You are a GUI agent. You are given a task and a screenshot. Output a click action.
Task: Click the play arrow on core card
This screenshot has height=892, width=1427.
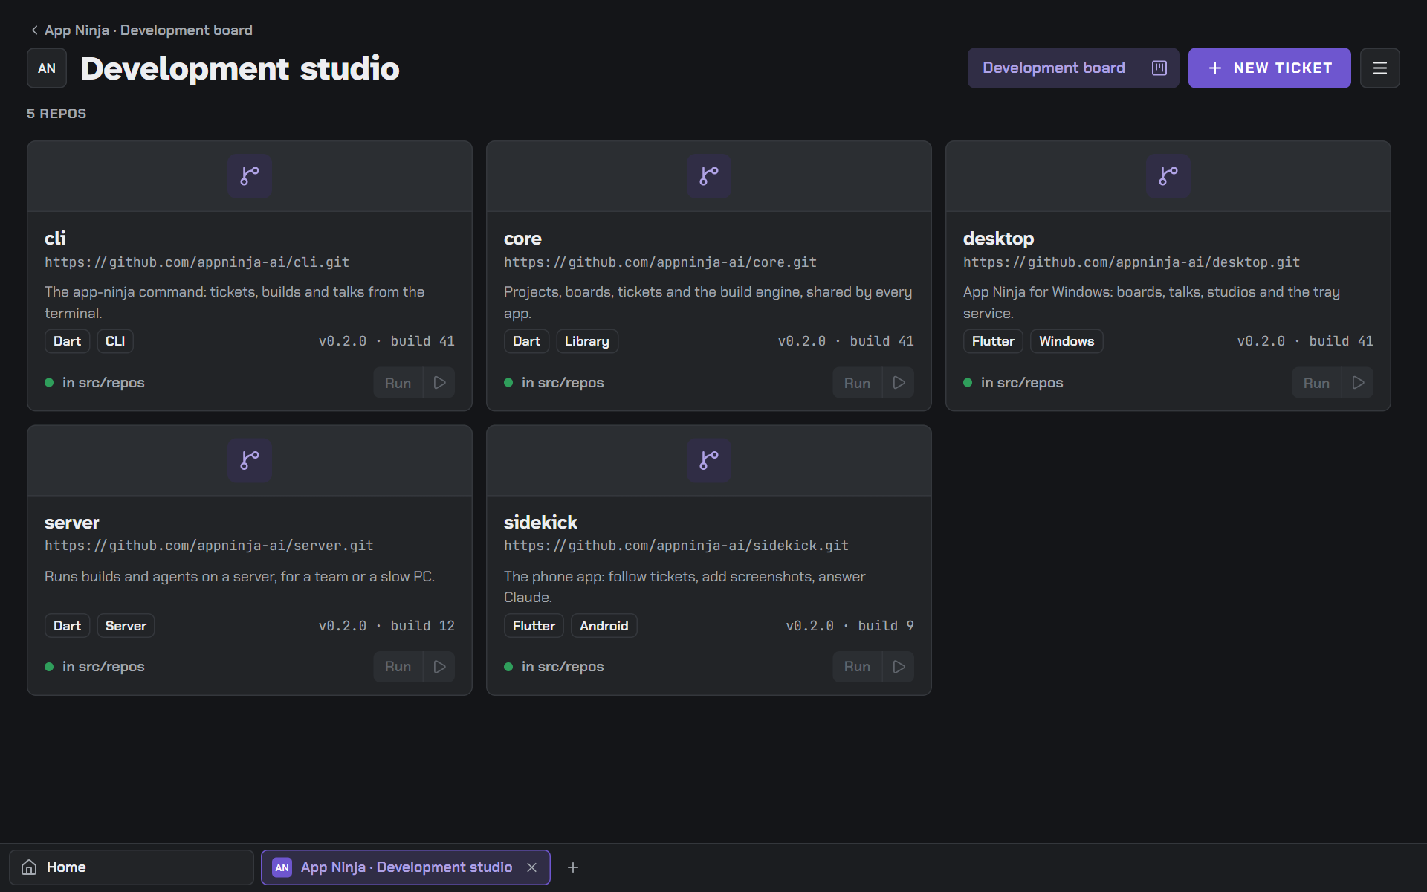[899, 383]
